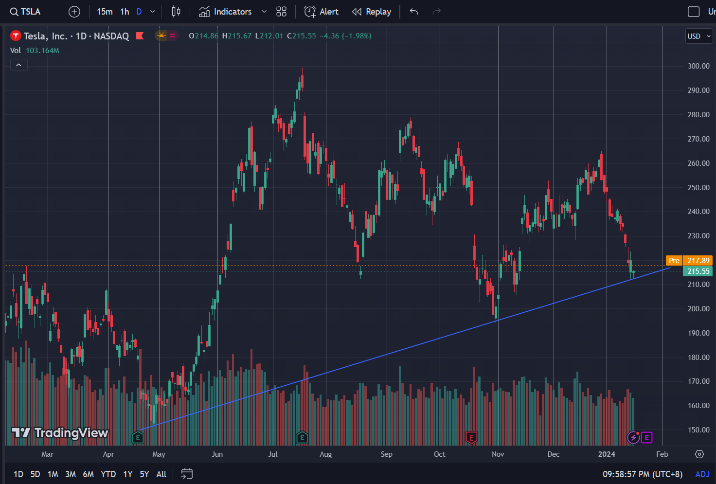Click the TradingView logo
The height and width of the screenshot is (484, 716).
pyautogui.click(x=60, y=432)
